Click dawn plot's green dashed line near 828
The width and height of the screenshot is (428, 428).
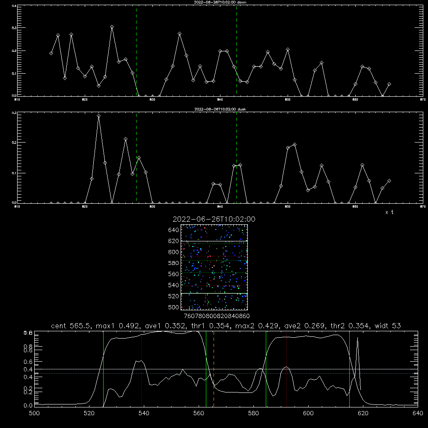click(136, 51)
